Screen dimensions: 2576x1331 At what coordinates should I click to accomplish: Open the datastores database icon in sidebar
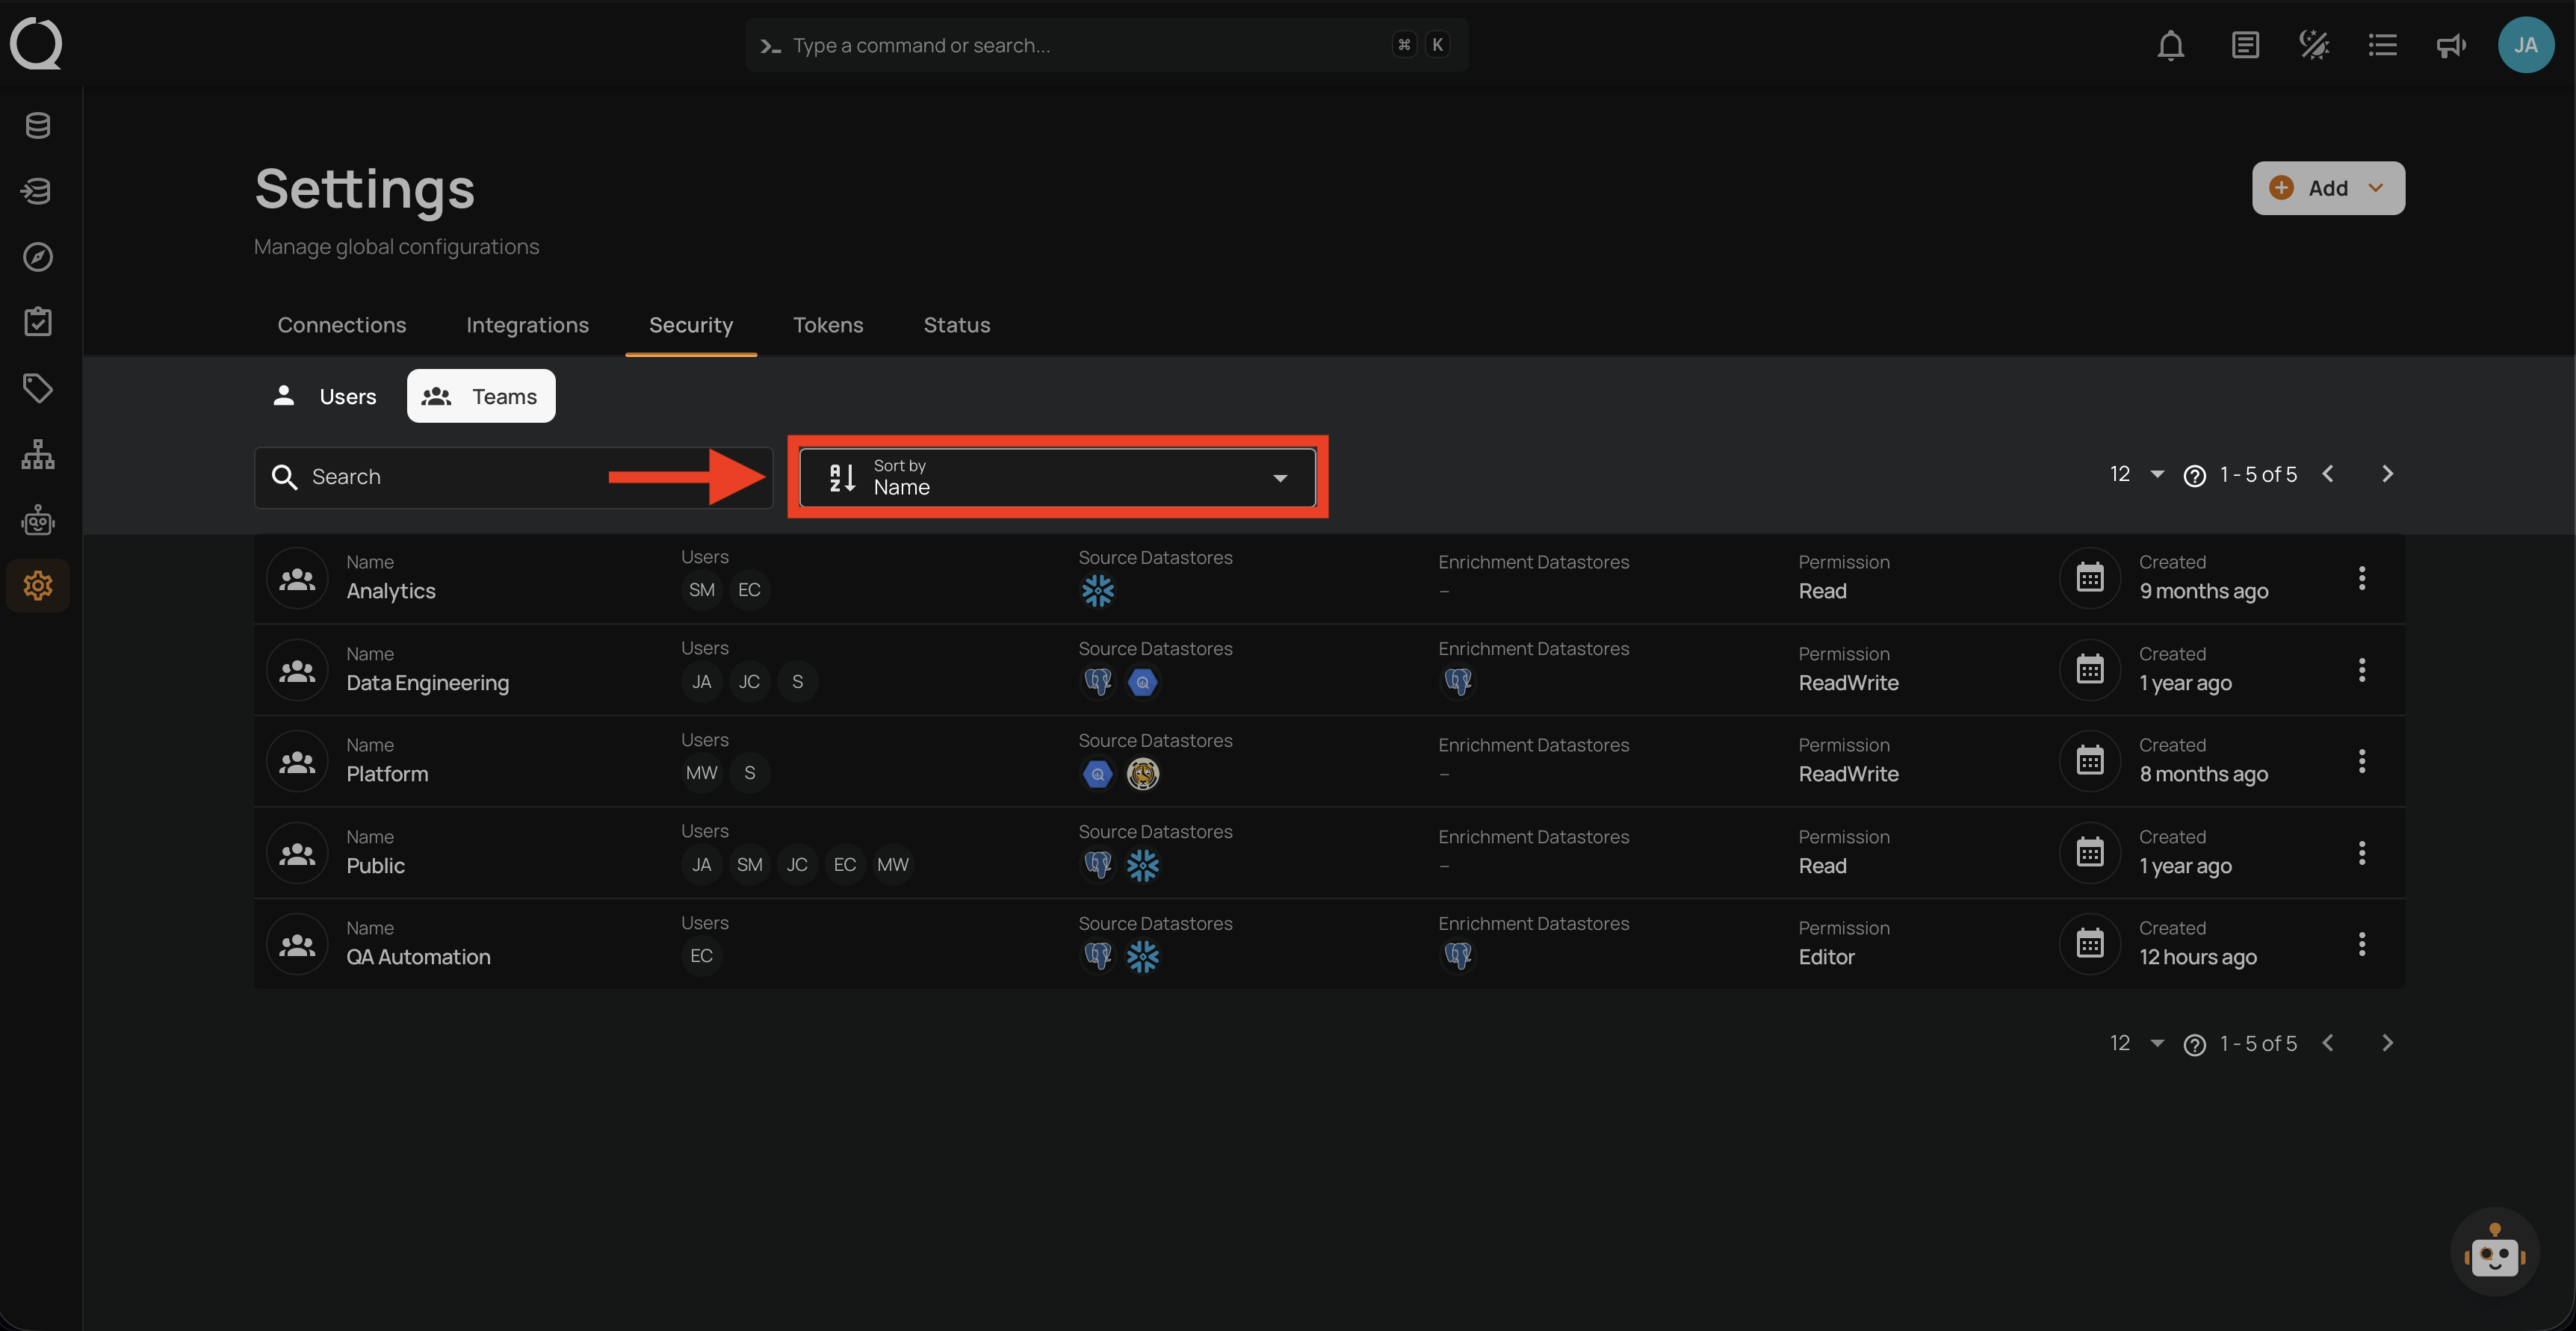(38, 125)
